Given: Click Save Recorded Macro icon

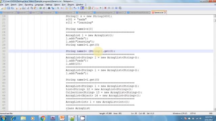Looking at the screenshot, I should coord(120,8).
